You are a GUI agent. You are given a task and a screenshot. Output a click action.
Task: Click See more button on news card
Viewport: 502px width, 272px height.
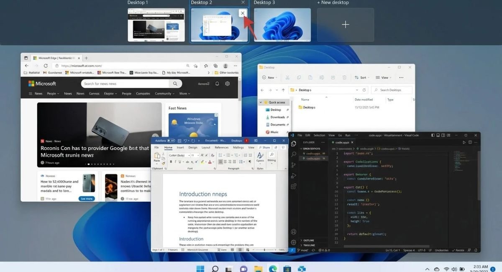(x=87, y=199)
